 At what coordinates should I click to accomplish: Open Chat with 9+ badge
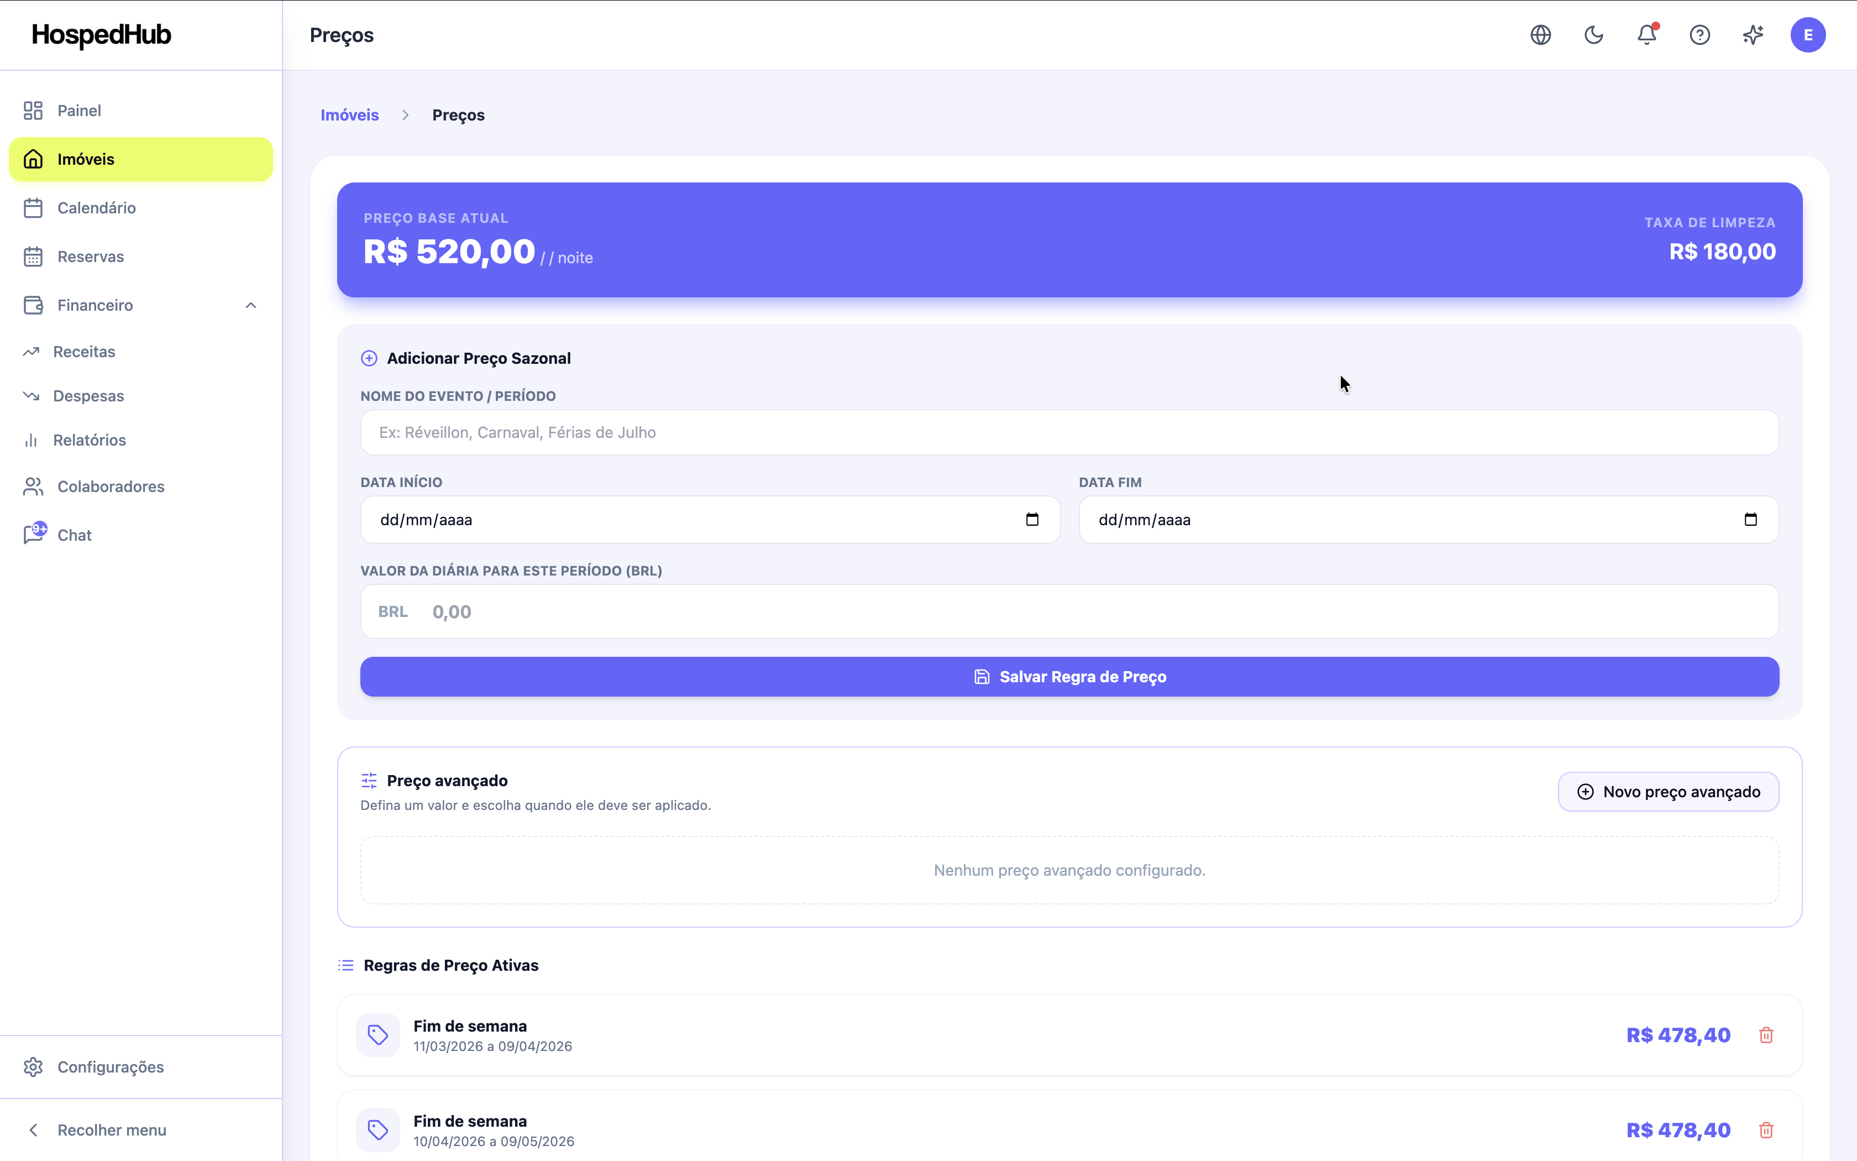pos(140,535)
